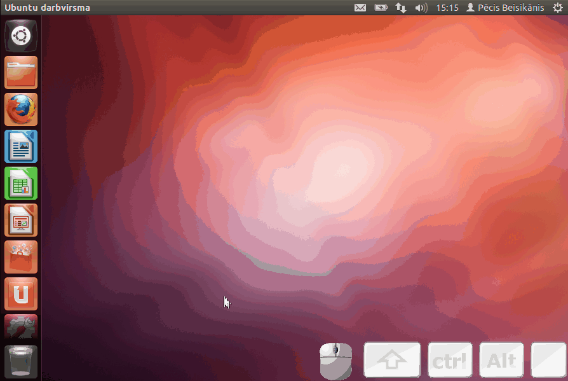
Task: Click the Alt key overlay
Action: tap(501, 360)
